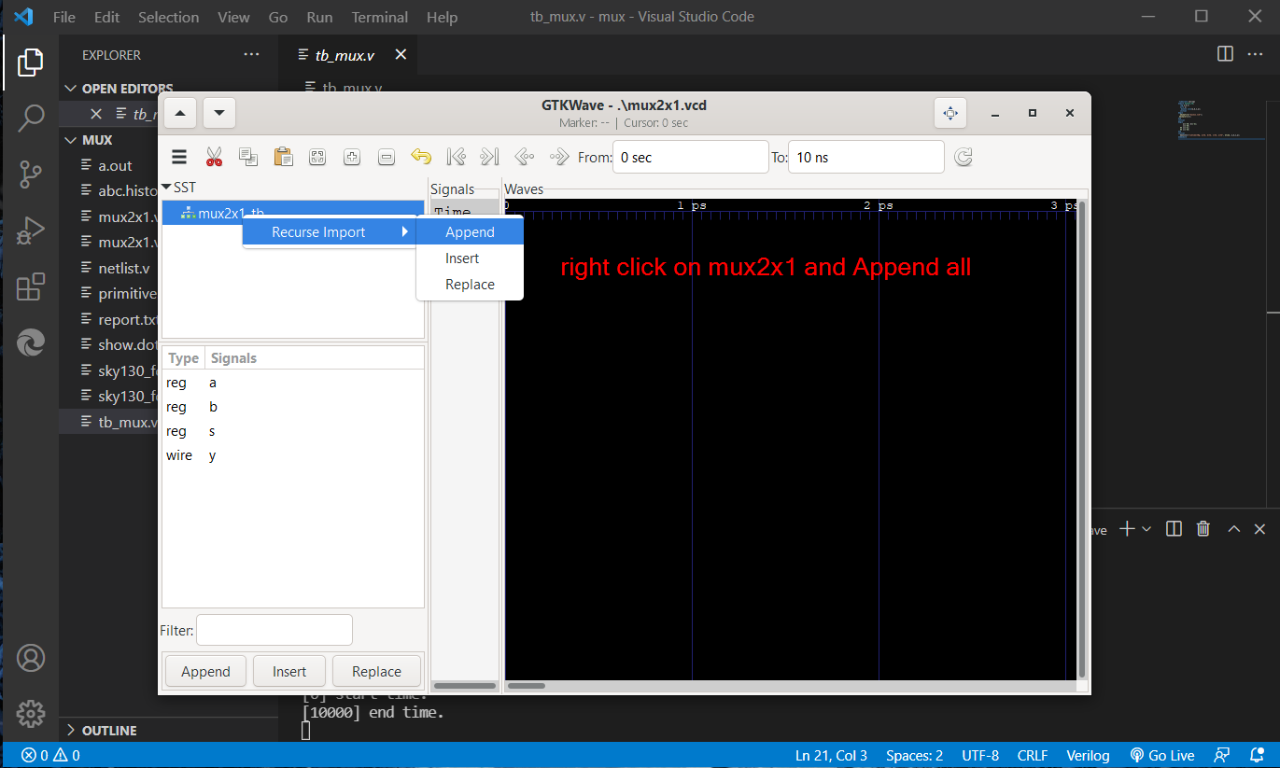Screen dimensions: 1280x768
Task: Click the Cut scissors icon in GTKWave
Action: (x=214, y=157)
